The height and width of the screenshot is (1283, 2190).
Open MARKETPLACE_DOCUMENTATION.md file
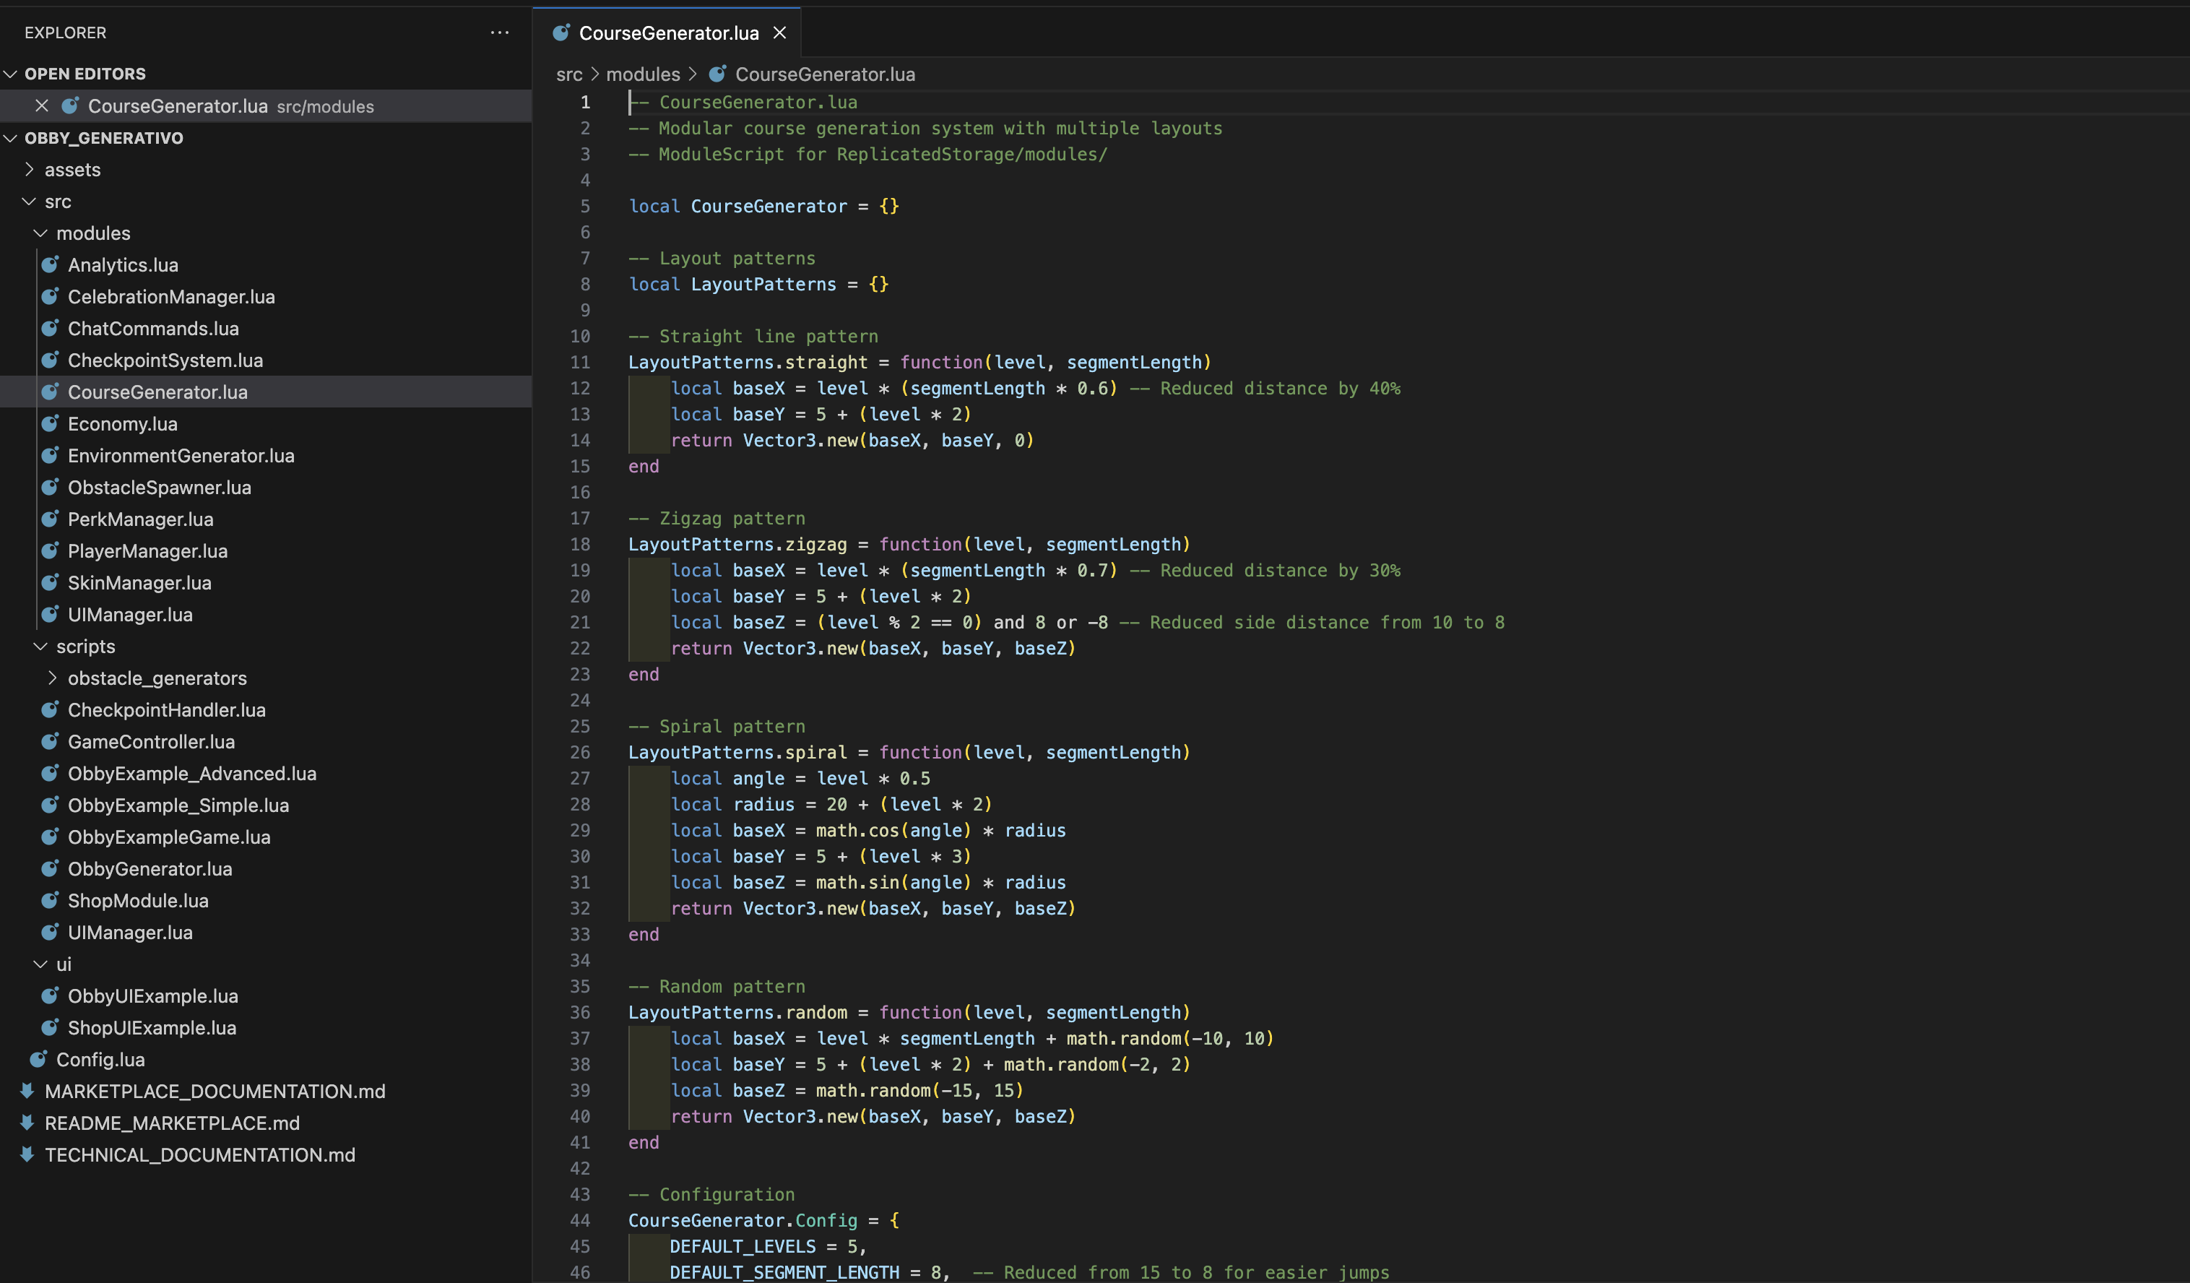point(215,1091)
